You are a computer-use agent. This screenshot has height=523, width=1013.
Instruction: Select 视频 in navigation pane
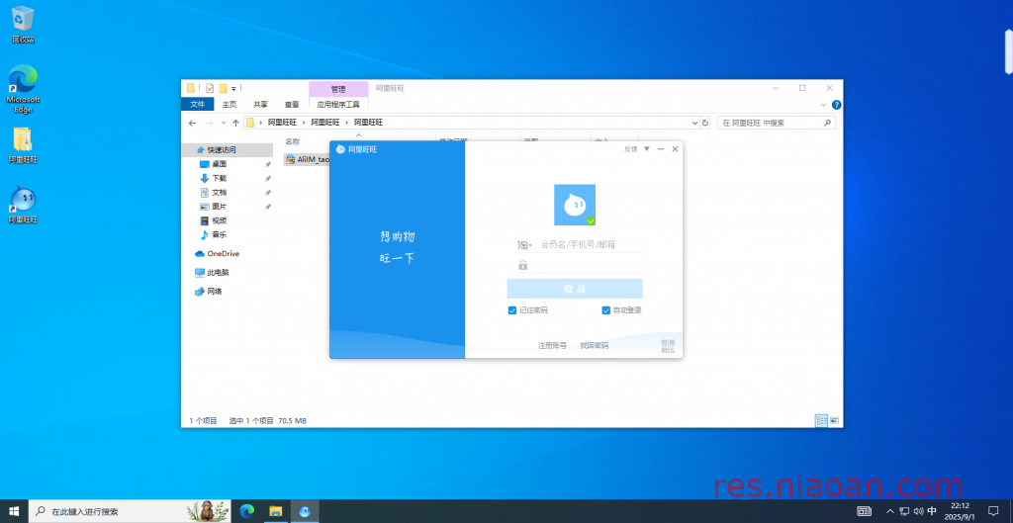219,220
